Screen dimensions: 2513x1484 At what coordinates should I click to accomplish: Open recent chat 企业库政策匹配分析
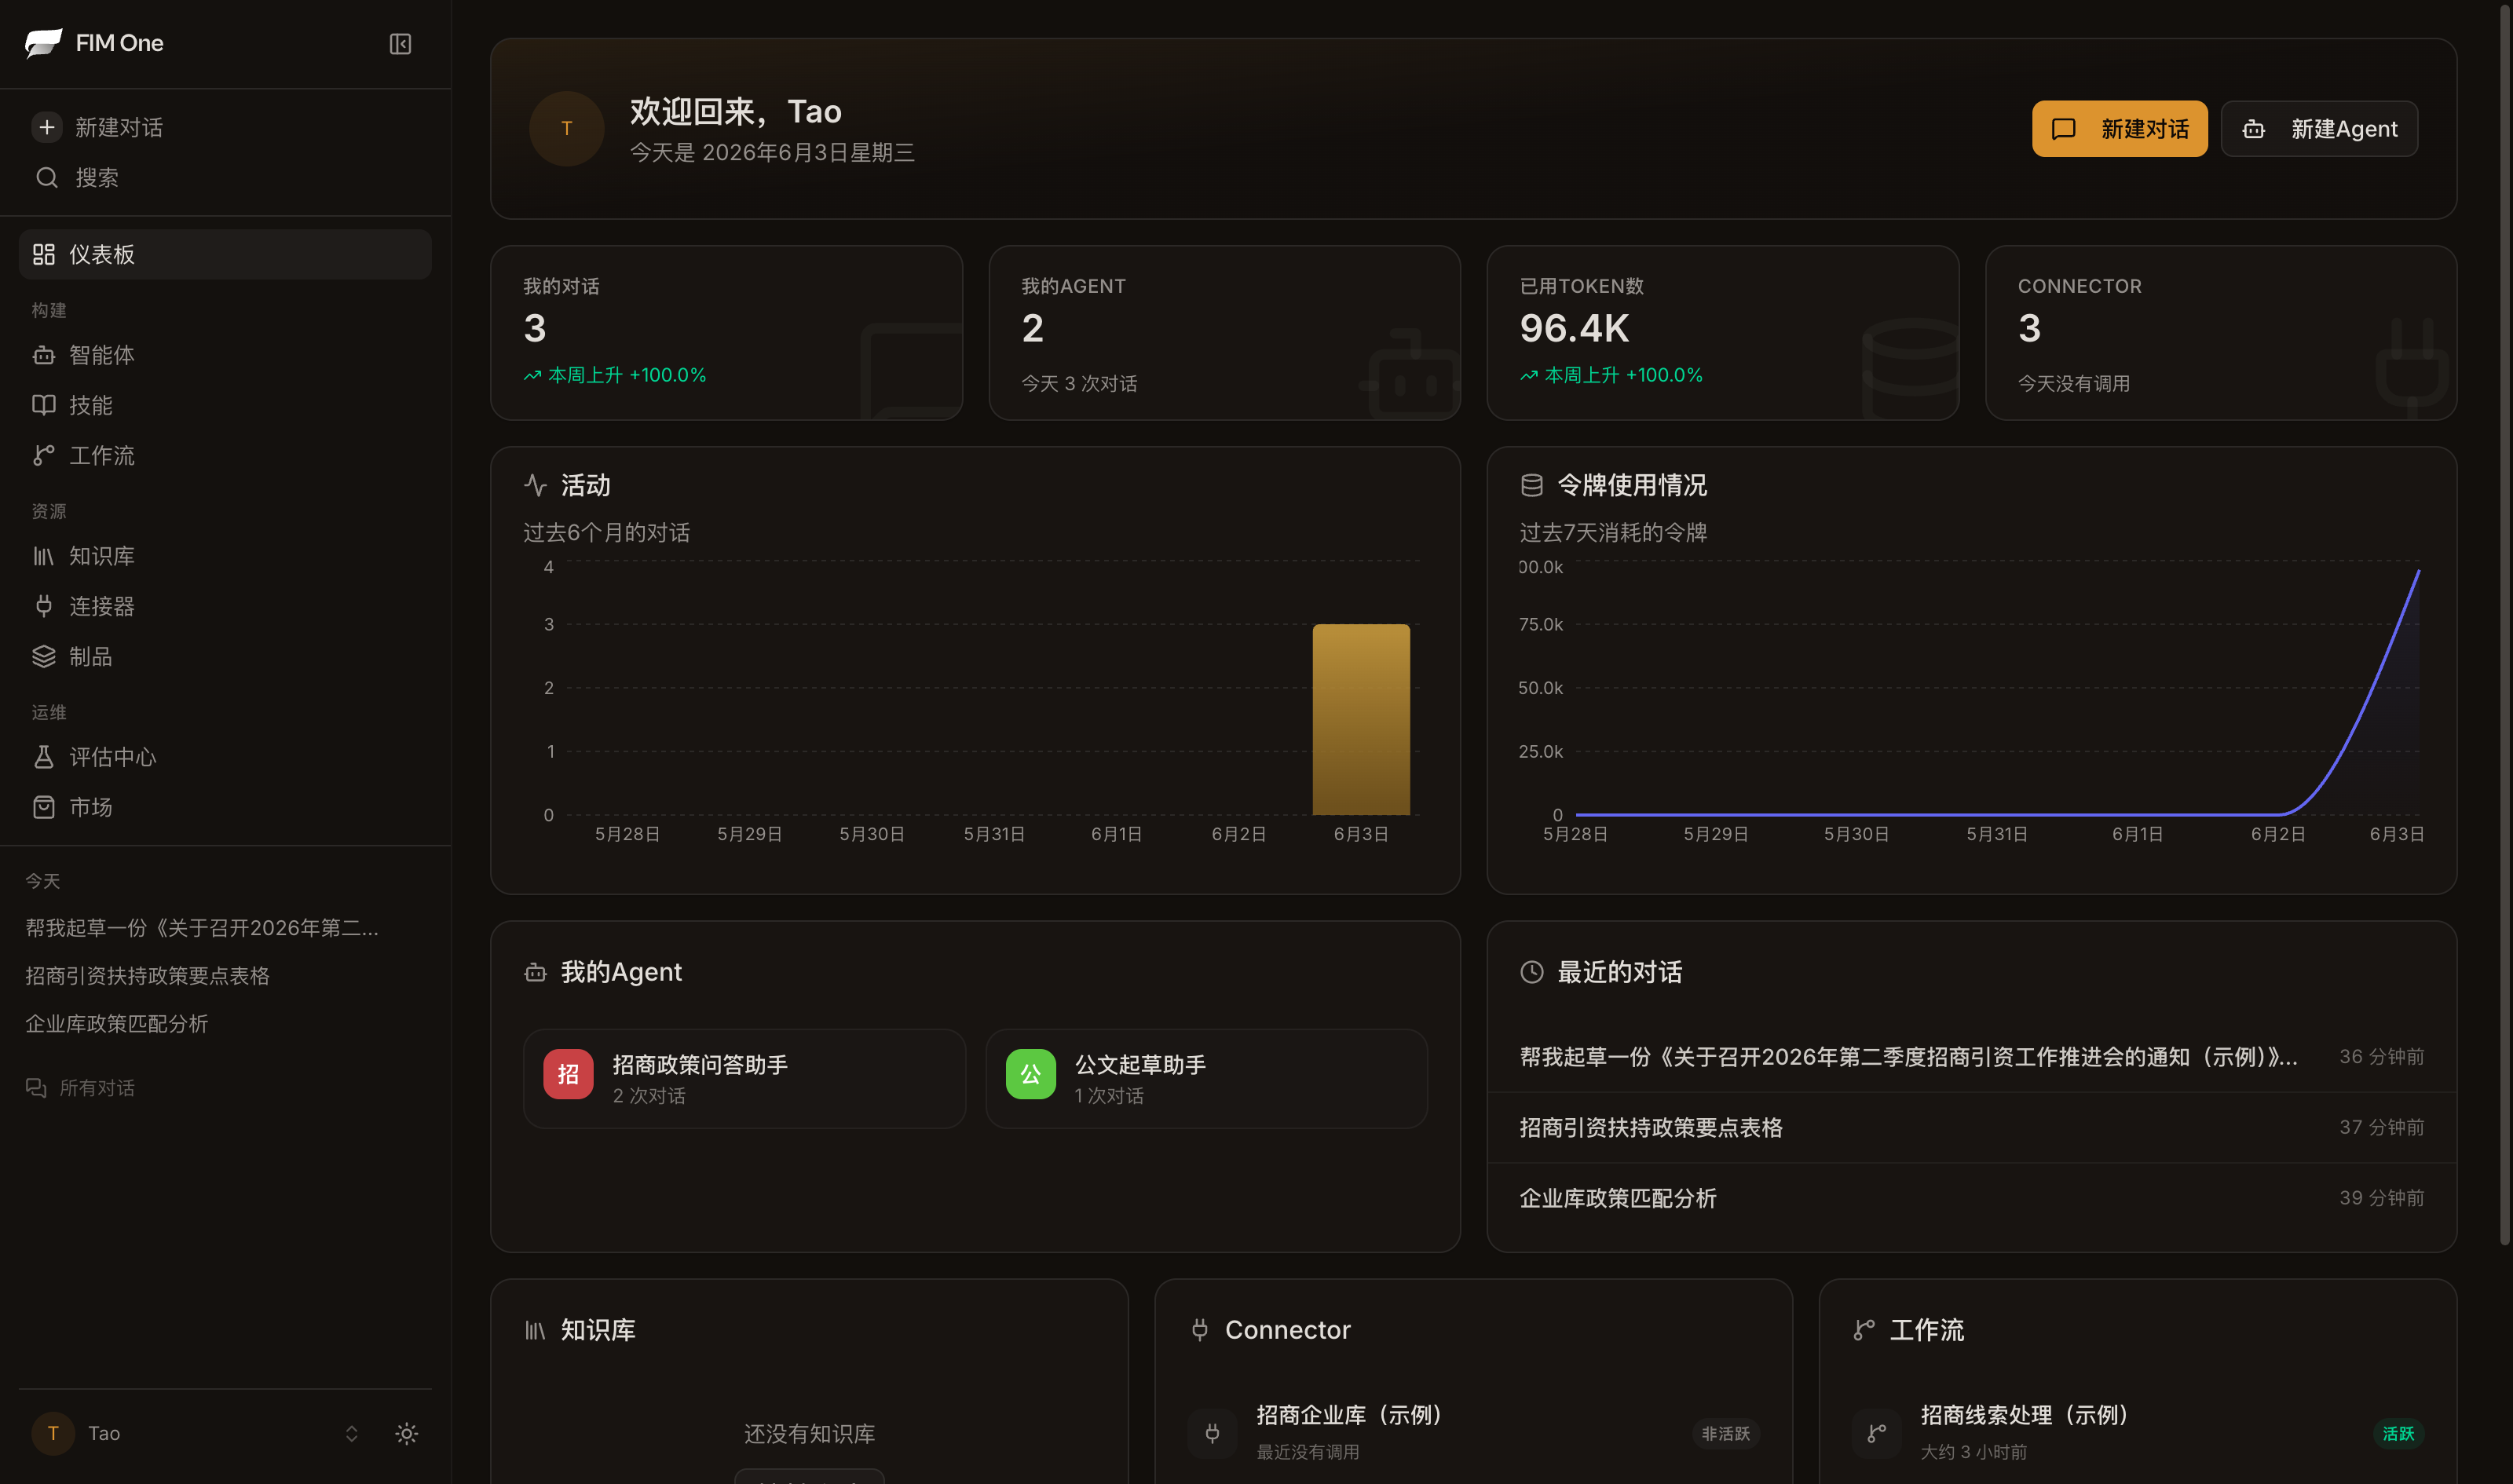pos(1971,1198)
